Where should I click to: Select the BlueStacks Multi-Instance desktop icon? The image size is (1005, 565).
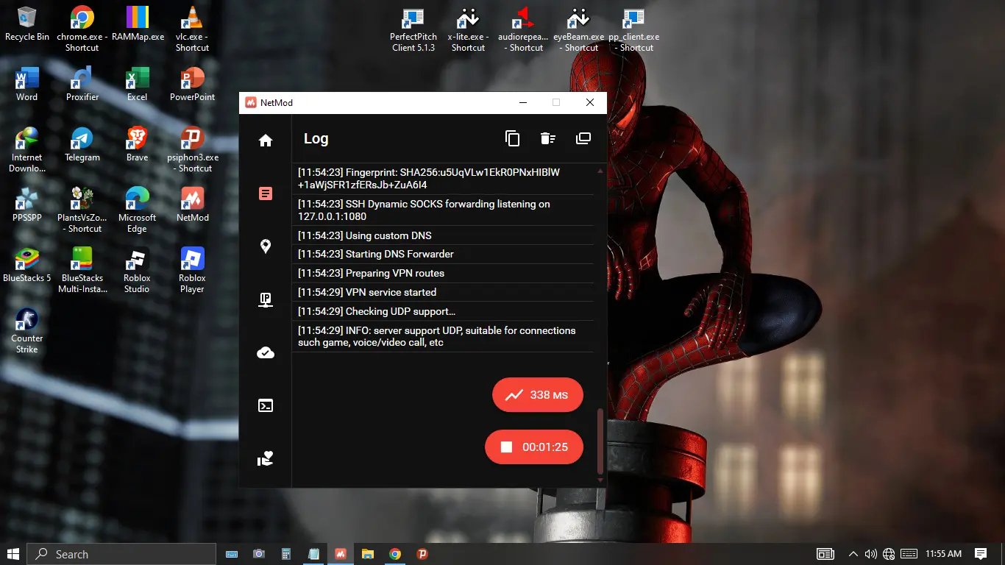coord(82,271)
